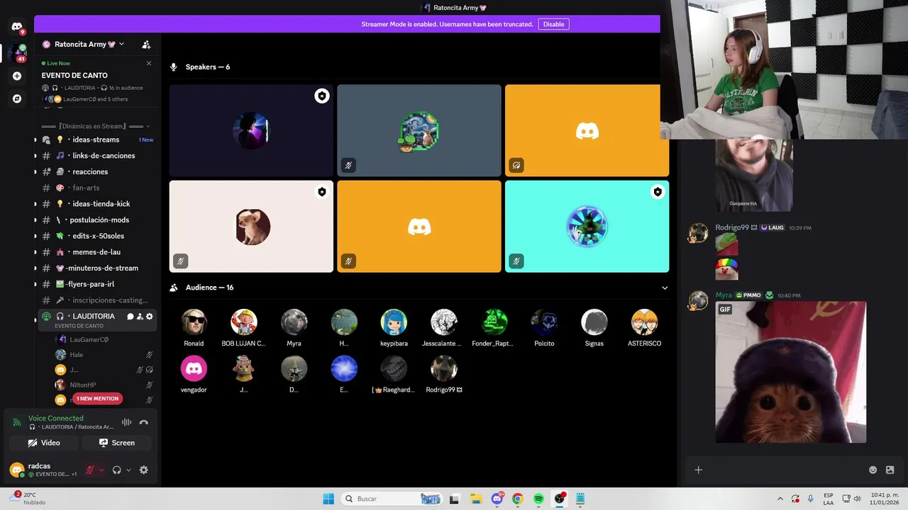Open the reacciones channel
Image resolution: width=908 pixels, height=510 pixels.
point(96,171)
